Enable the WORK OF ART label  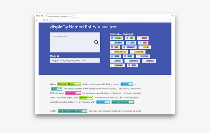coord(112,52)
